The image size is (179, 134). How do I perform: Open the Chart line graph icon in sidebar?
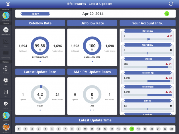click(6, 42)
